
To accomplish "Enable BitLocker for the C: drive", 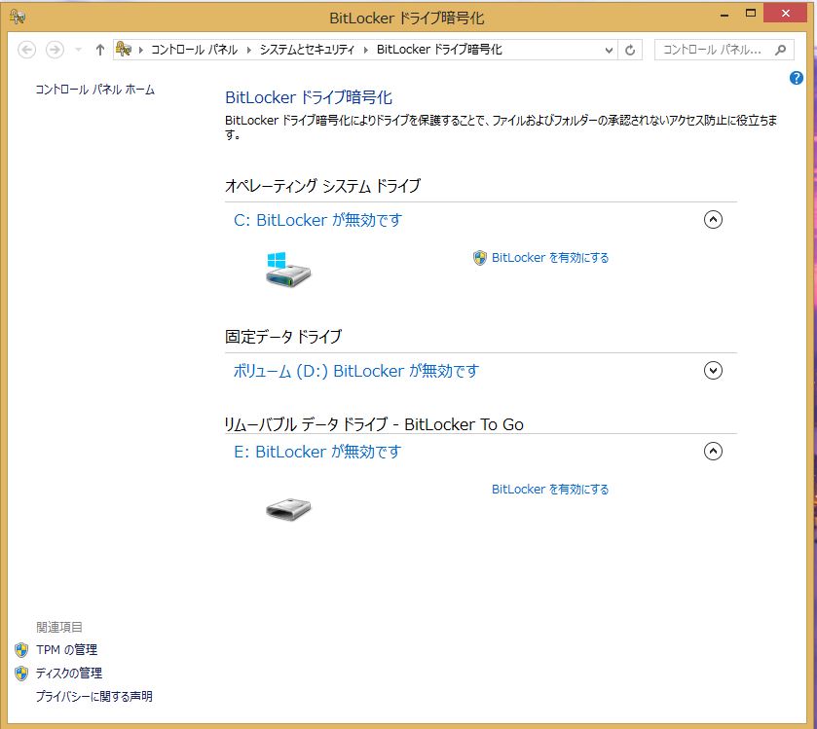I will pyautogui.click(x=550, y=258).
